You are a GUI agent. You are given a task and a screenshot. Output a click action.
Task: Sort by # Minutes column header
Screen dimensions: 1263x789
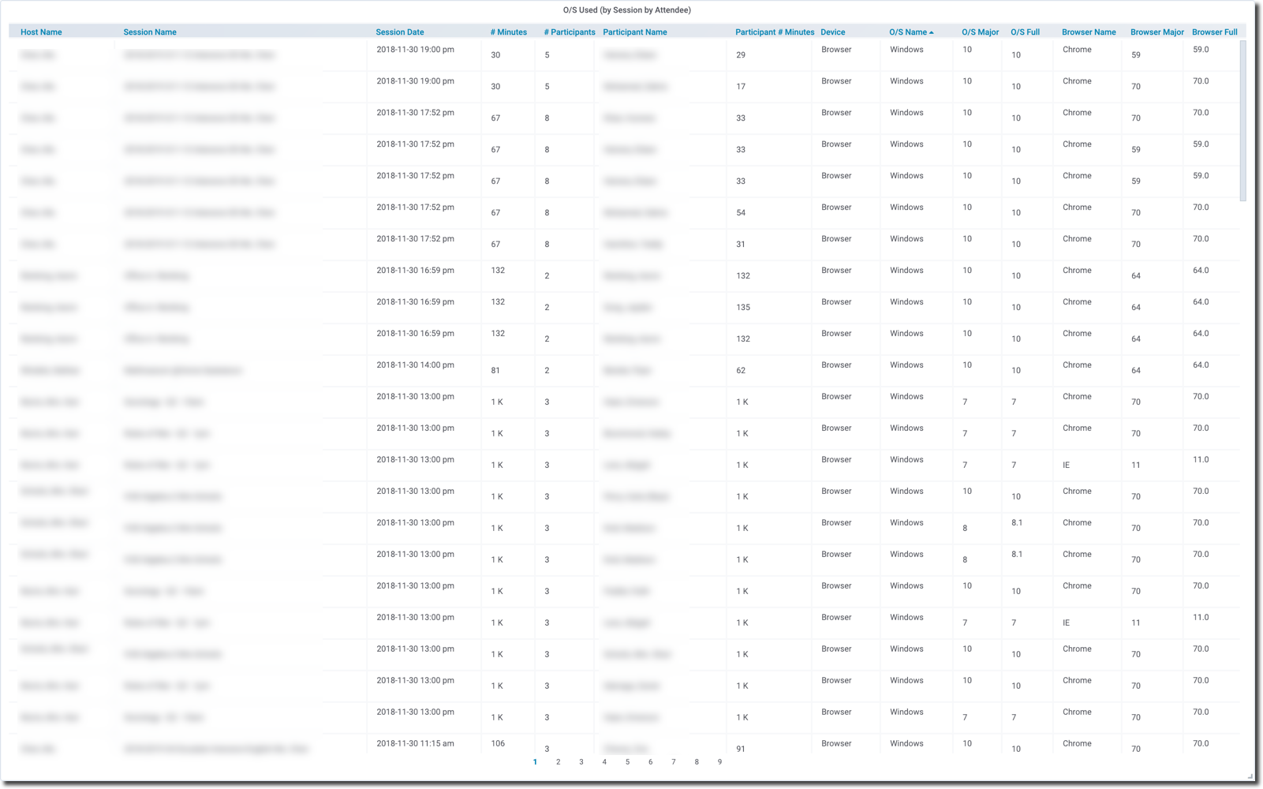[x=508, y=32]
